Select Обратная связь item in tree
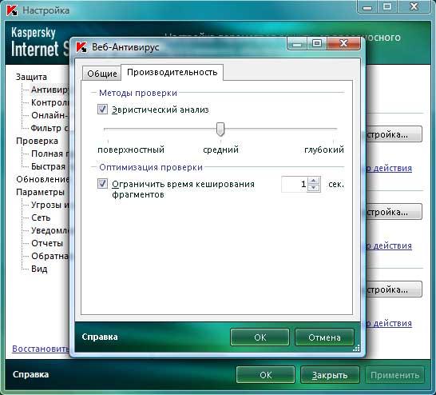436x395 pixels. tap(50, 256)
